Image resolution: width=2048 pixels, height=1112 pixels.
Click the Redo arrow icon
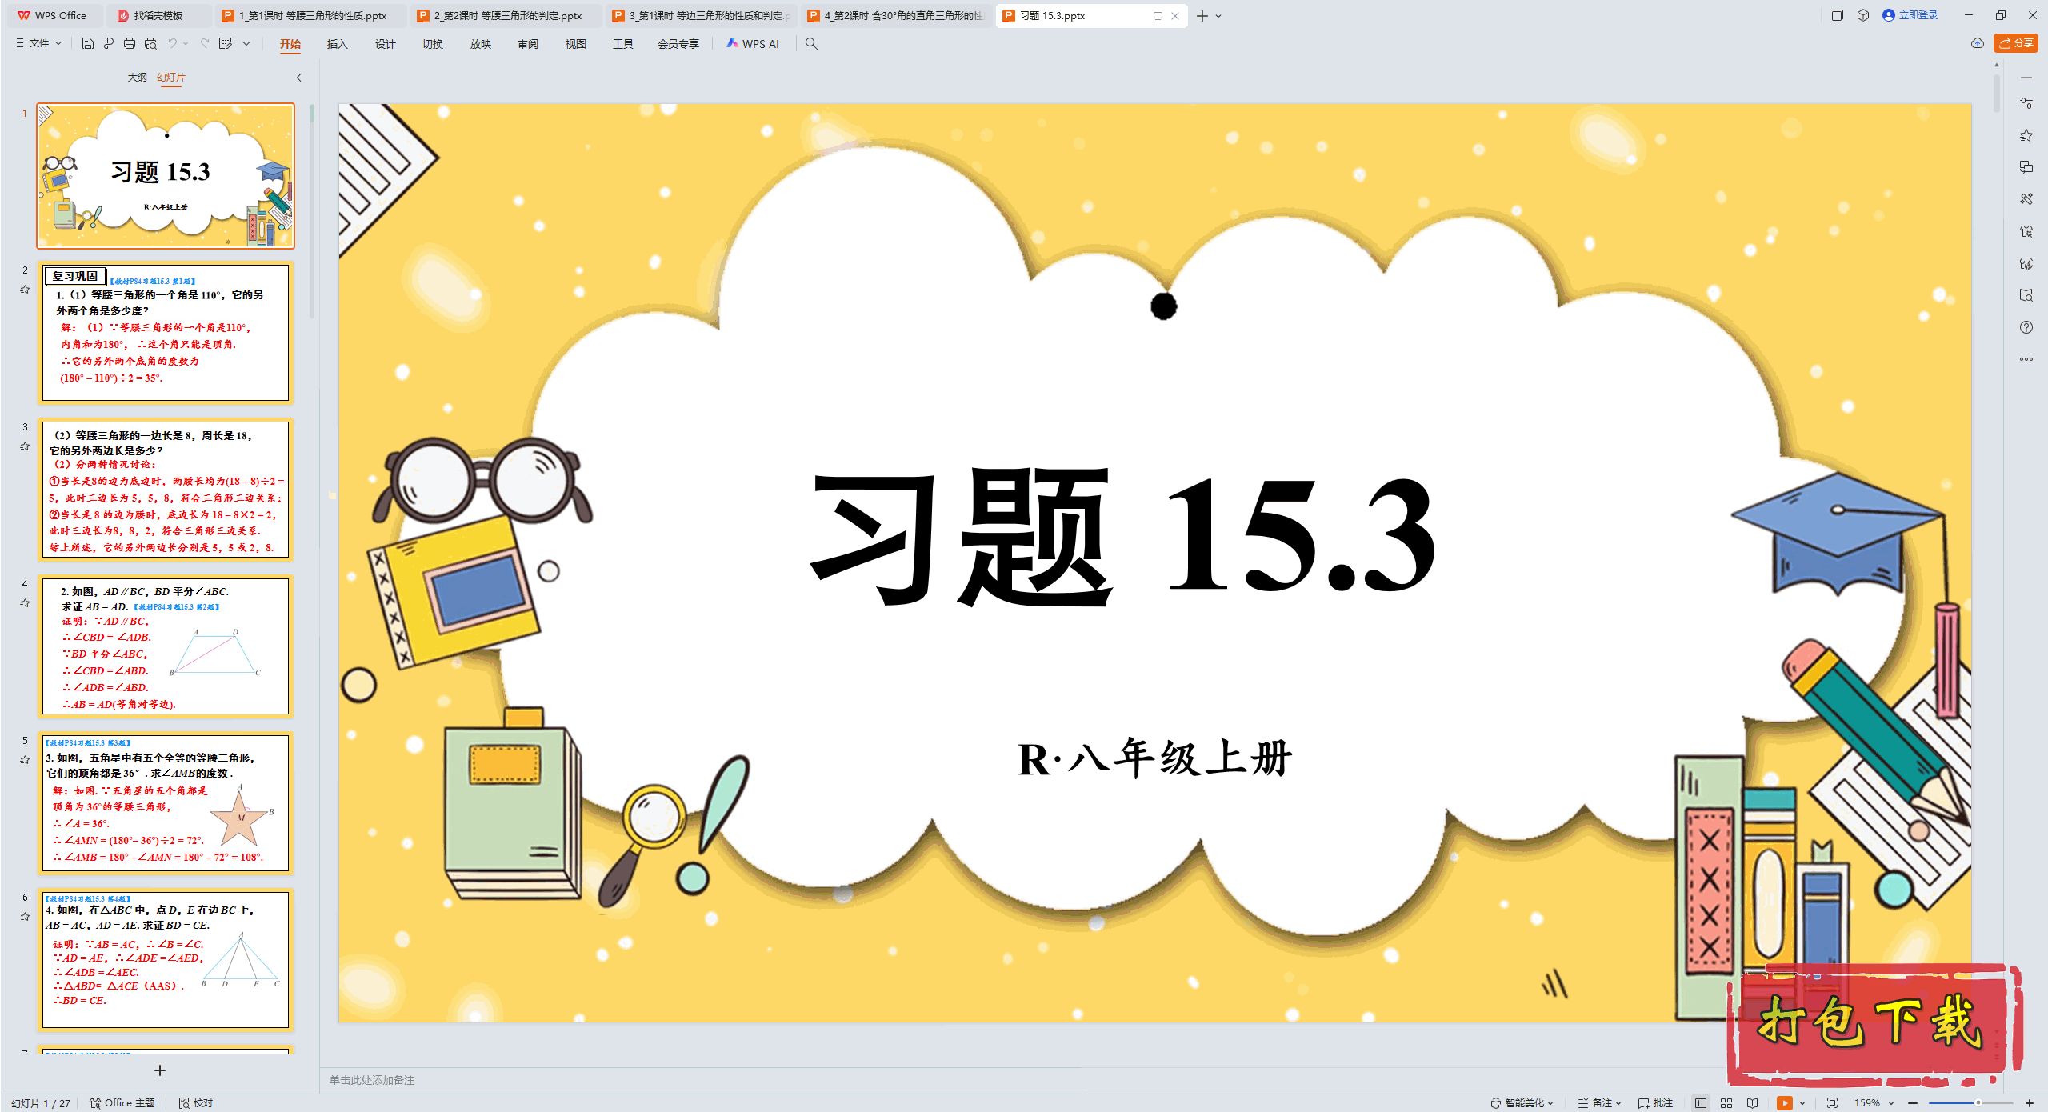(x=205, y=43)
